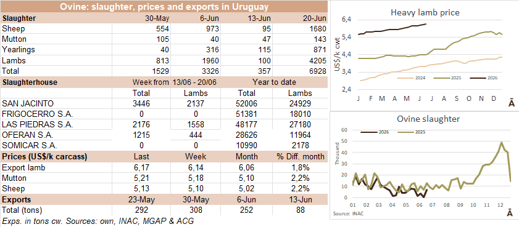Click Mutton last price 5,21
Image resolution: width=519 pixels, height=227 pixels.
coord(141,178)
